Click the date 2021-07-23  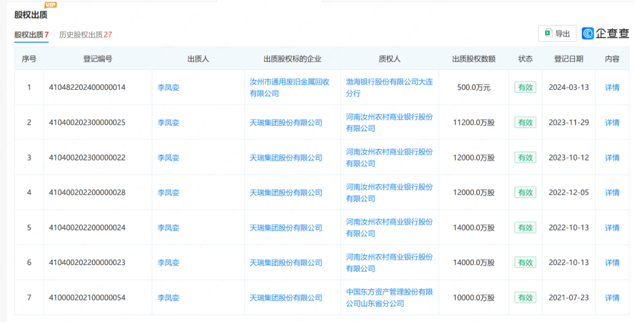[x=569, y=298]
